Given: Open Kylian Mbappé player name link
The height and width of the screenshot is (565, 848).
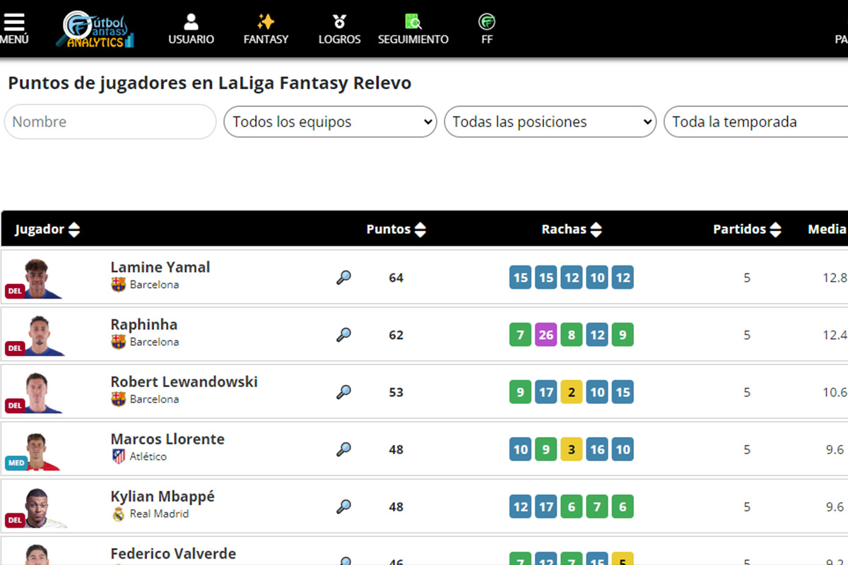Looking at the screenshot, I should 163,496.
